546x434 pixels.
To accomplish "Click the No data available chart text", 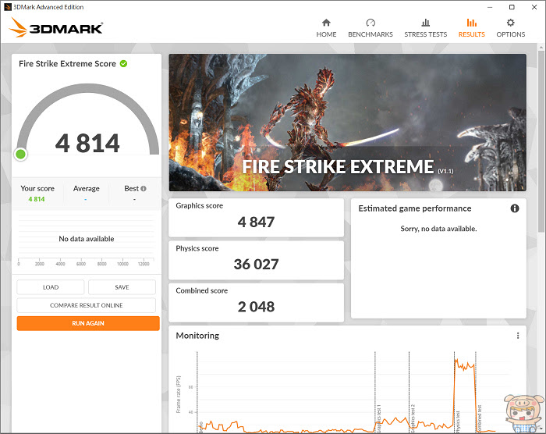I will coord(87,239).
